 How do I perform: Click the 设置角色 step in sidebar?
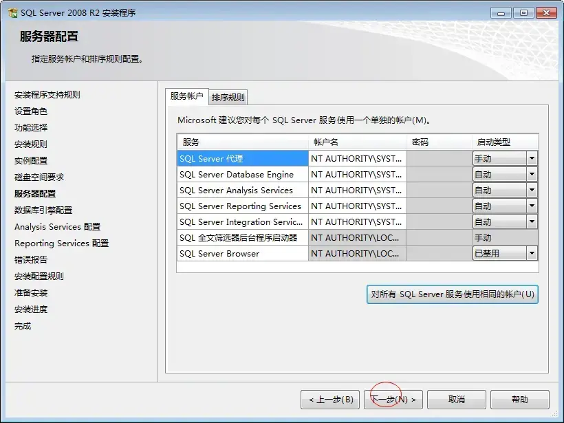pos(31,111)
